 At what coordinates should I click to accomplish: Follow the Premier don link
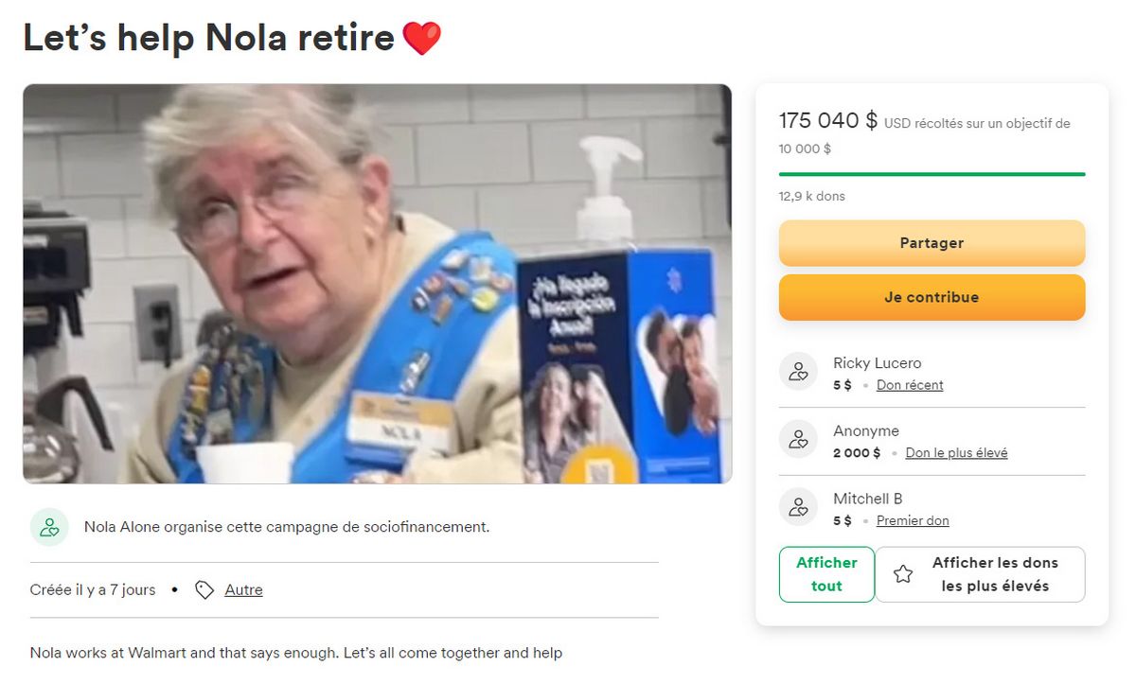[x=913, y=521]
